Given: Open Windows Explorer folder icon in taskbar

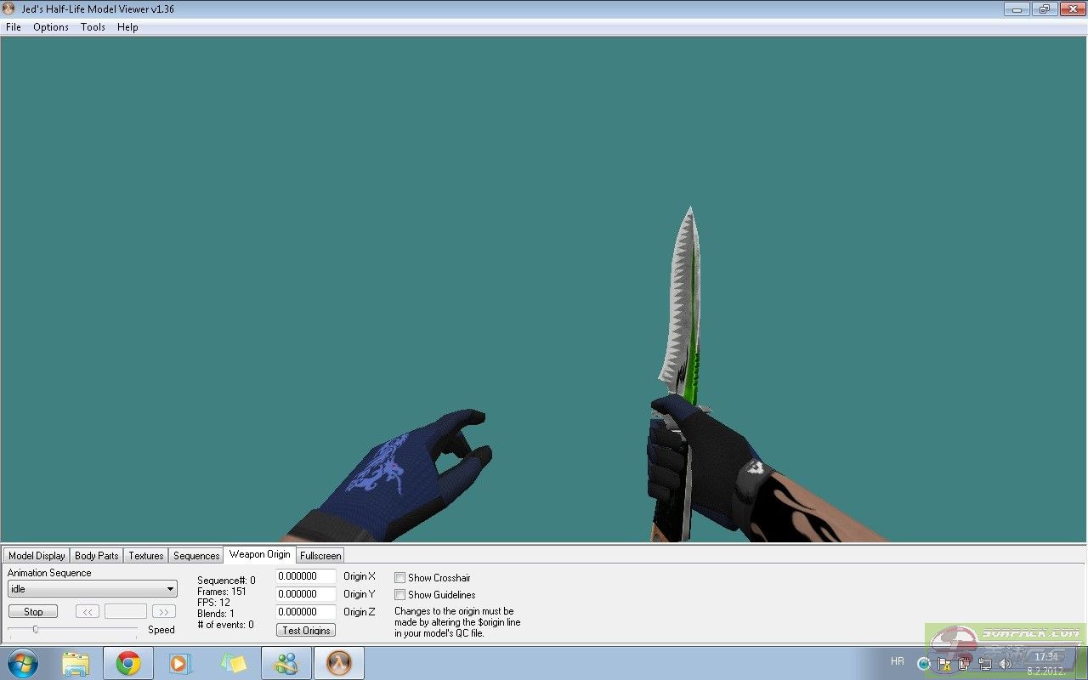Looking at the screenshot, I should click(x=76, y=663).
